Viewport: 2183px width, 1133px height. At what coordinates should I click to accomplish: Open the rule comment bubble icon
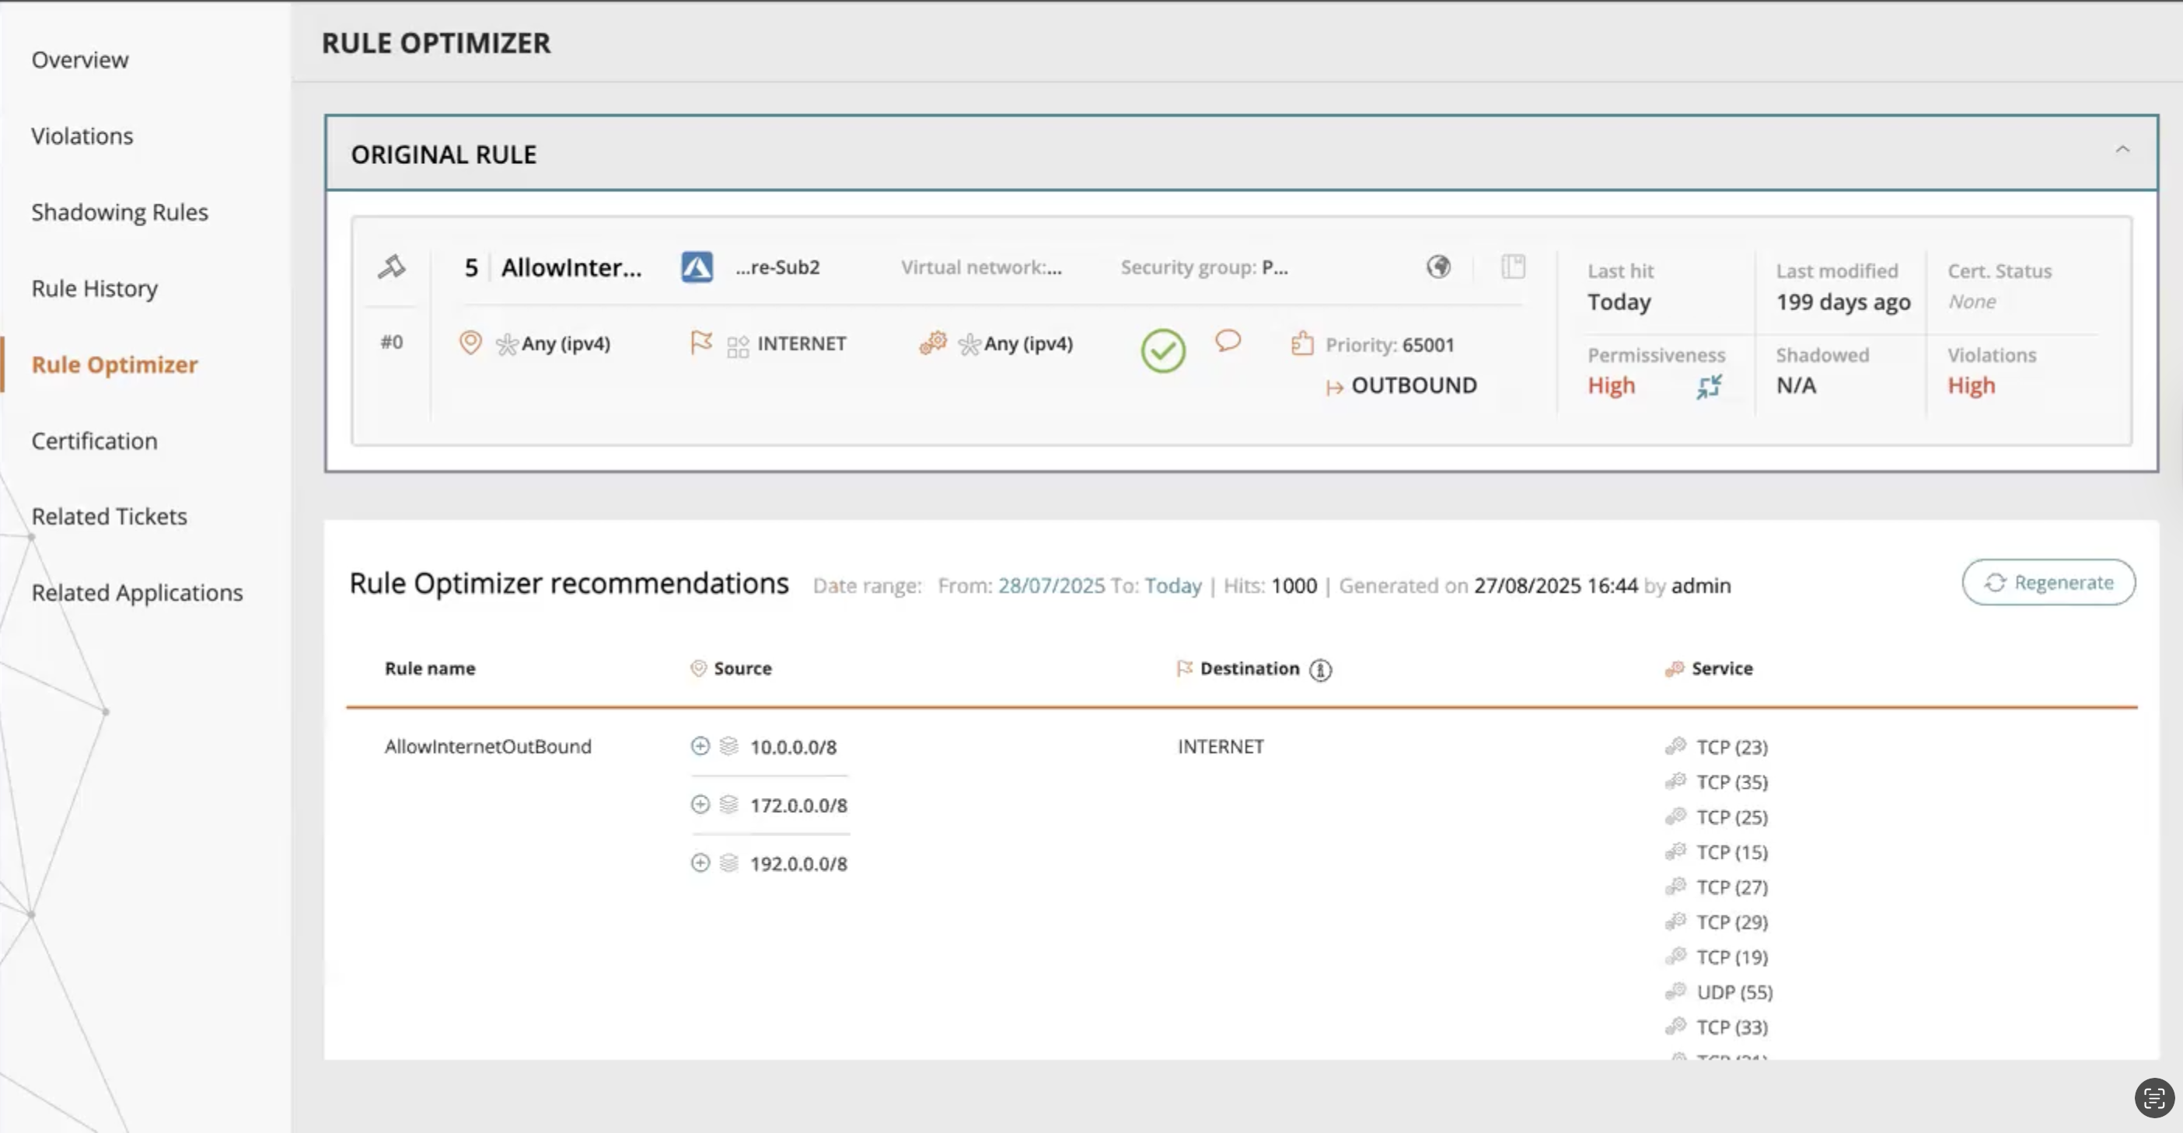coord(1227,340)
